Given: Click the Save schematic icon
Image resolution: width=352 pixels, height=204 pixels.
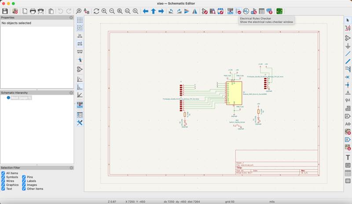Looking at the screenshot, I should click(x=5, y=11).
